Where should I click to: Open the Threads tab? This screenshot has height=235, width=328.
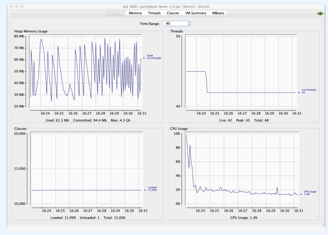pos(154,13)
